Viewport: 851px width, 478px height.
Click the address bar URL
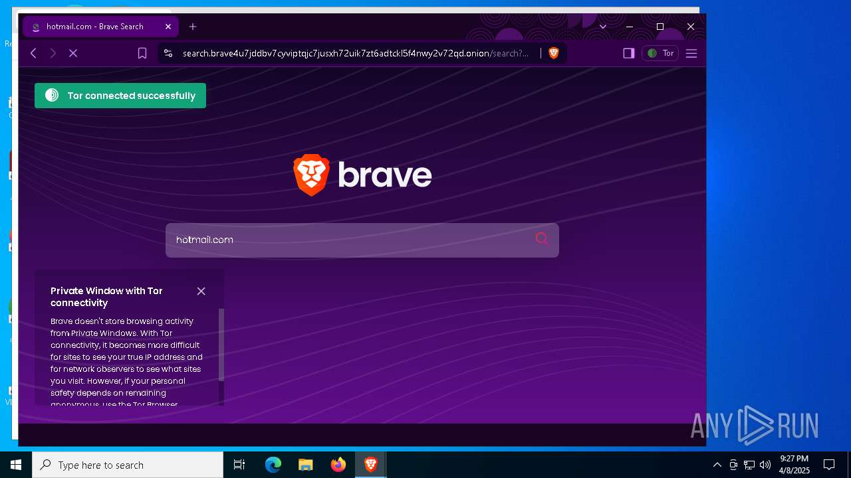(356, 53)
